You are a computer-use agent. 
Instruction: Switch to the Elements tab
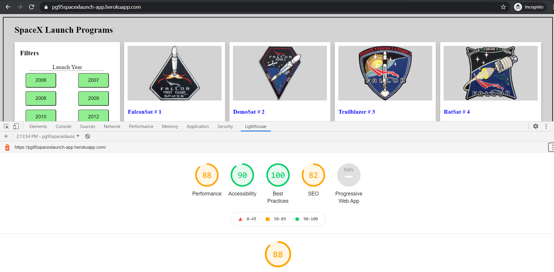38,127
